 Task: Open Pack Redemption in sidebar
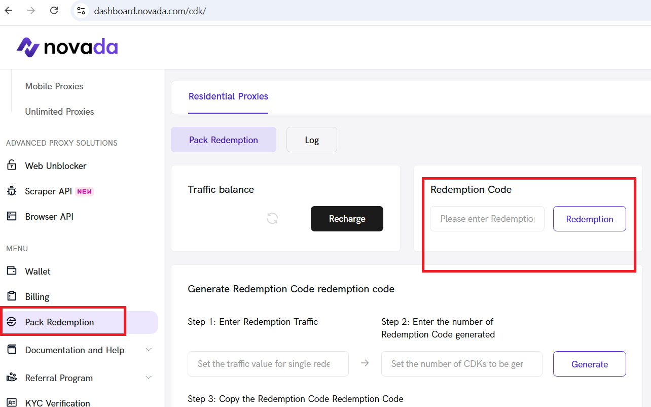[x=59, y=322]
